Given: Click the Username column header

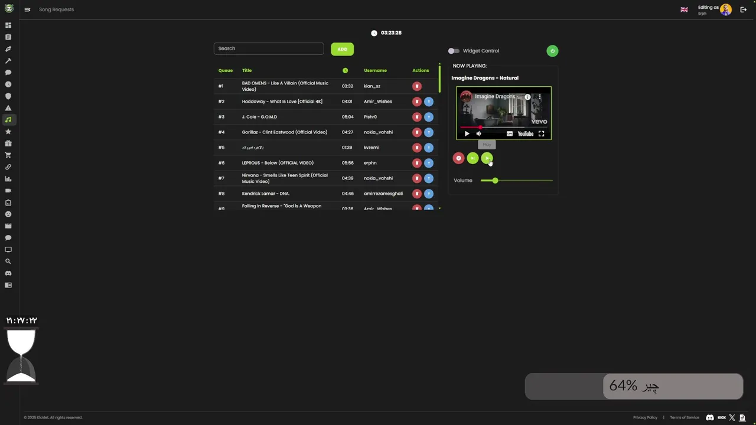Looking at the screenshot, I should [x=375, y=71].
